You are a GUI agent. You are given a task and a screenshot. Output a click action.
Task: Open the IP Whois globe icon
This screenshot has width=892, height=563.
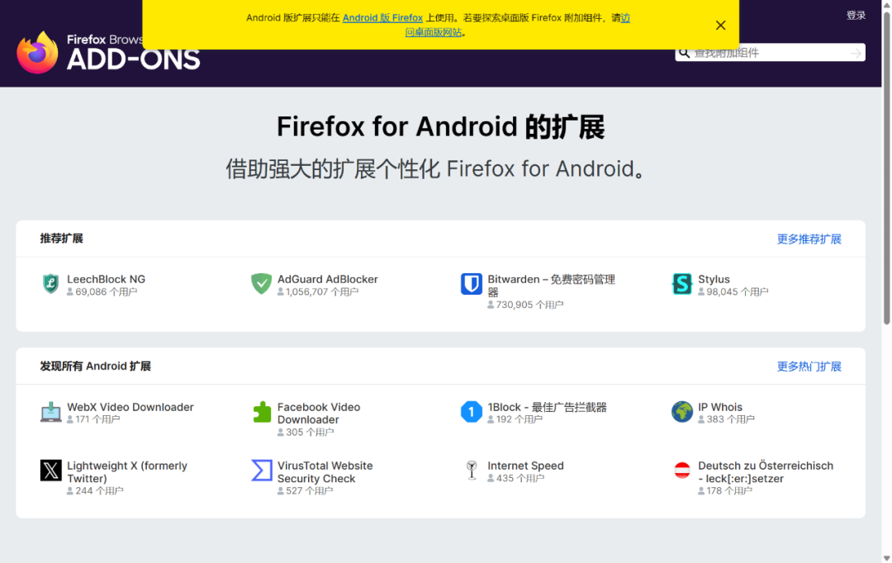tap(682, 412)
